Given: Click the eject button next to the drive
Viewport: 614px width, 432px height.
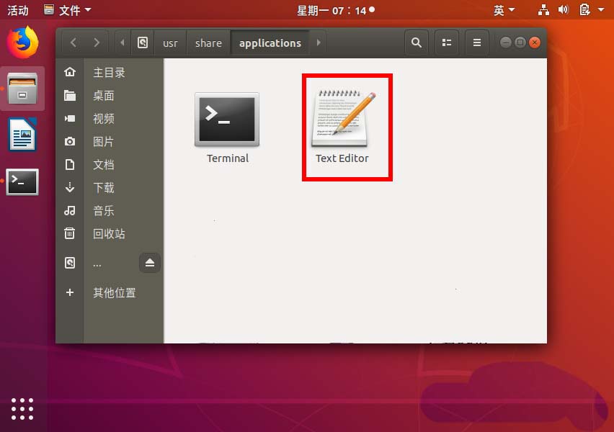Looking at the screenshot, I should pos(150,263).
